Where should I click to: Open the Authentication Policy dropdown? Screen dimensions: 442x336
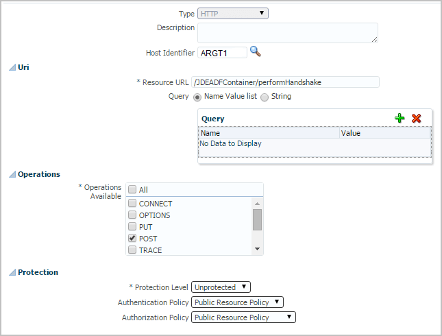point(238,302)
